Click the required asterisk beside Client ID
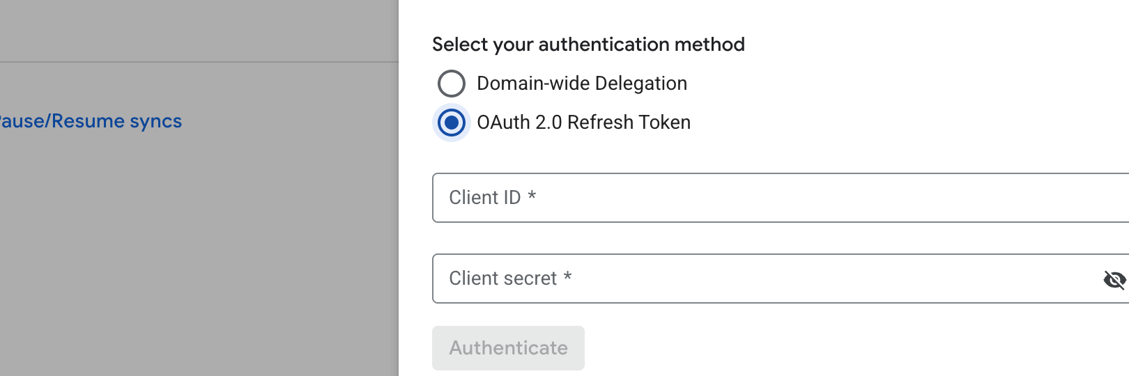Screen dimensions: 1129x376 coord(532,196)
